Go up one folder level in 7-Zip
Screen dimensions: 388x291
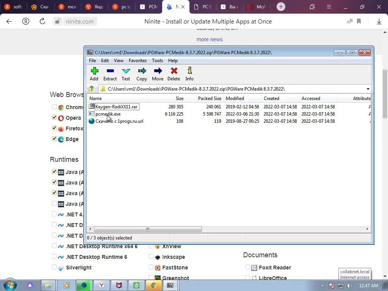[91, 89]
